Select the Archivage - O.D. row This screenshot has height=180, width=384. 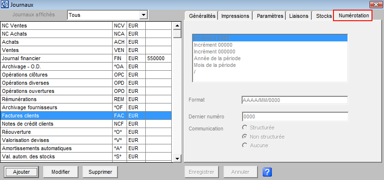click(x=86, y=66)
